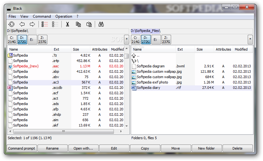Viewport: 263px width, 161px height.
Task: Go forward with the right arrow icon
Action: pos(32,24)
